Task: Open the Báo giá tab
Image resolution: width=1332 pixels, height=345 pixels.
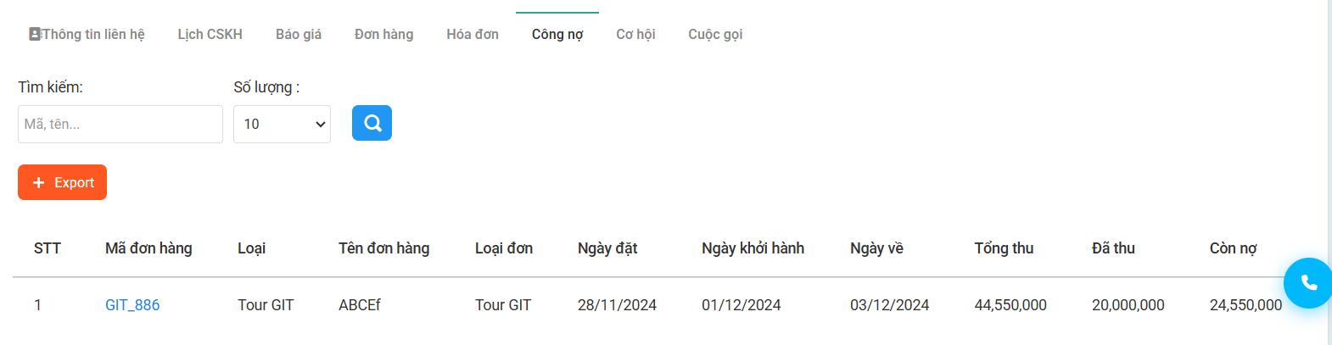Action: click(299, 34)
